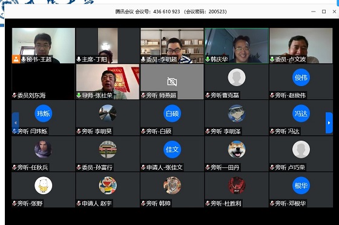
Task: Click the blue 玮烁 avatar circle
Action: tap(43, 113)
